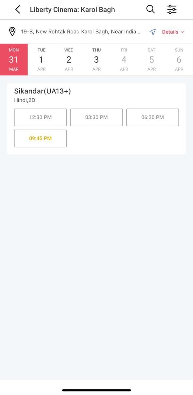Expand the cinema Details dropdown
Viewport: 193px width, 395px height.
[170, 32]
